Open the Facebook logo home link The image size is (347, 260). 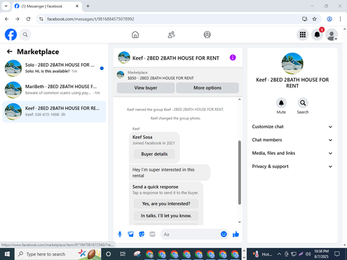point(10,35)
